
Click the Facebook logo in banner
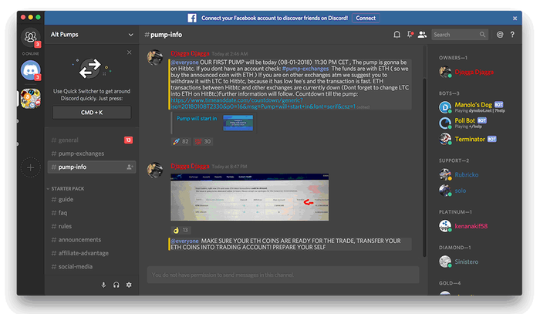[192, 18]
